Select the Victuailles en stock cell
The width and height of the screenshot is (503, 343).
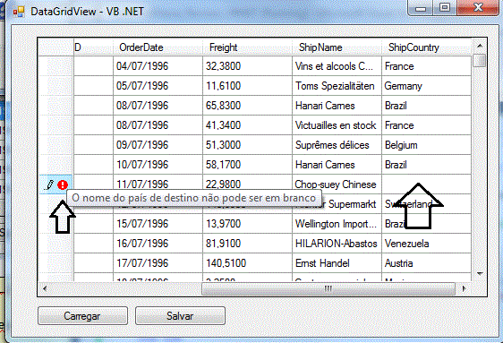[337, 125]
